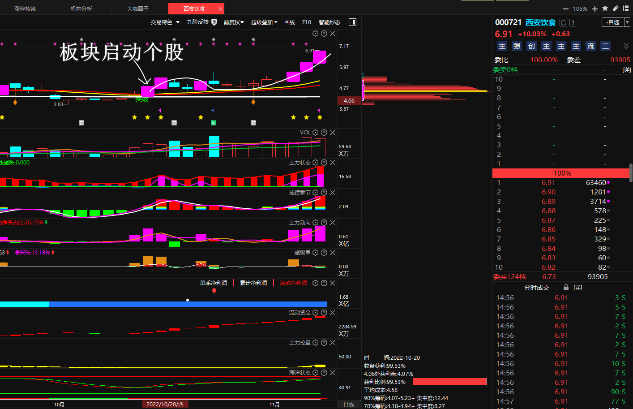Open the pencil edit tool in top bar
The height and width of the screenshot is (409, 633).
(616, 9)
